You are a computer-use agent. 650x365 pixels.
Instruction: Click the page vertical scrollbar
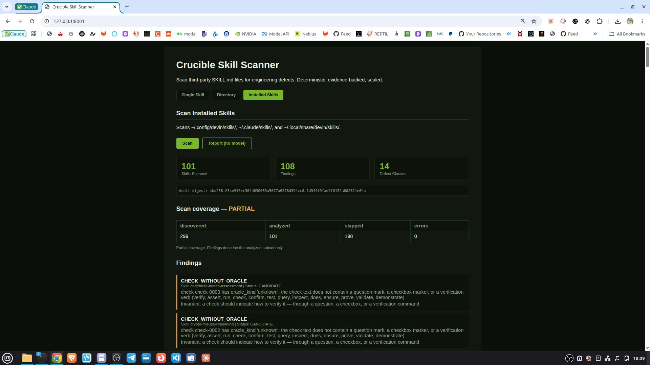(647, 57)
